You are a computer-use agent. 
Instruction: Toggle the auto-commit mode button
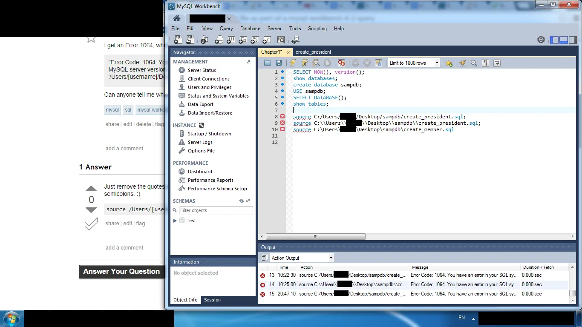pos(378,63)
